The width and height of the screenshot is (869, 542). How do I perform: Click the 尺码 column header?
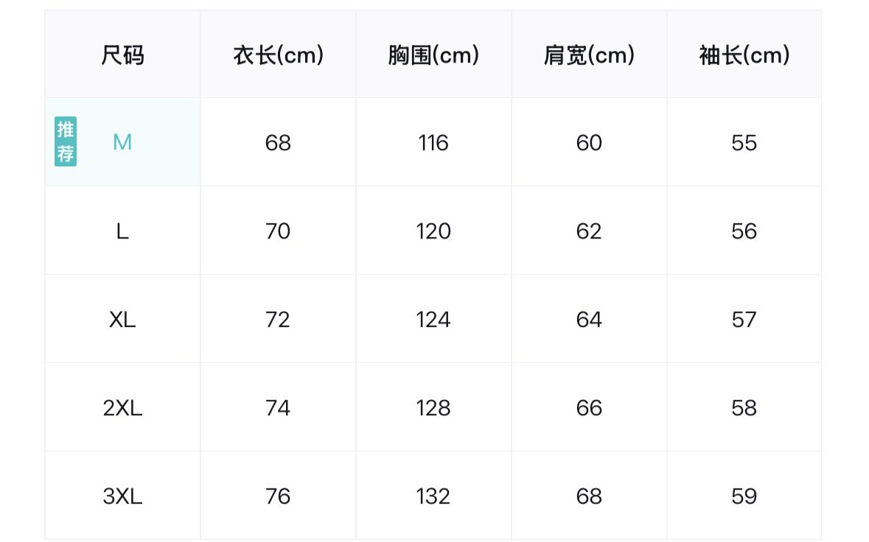pyautogui.click(x=122, y=54)
